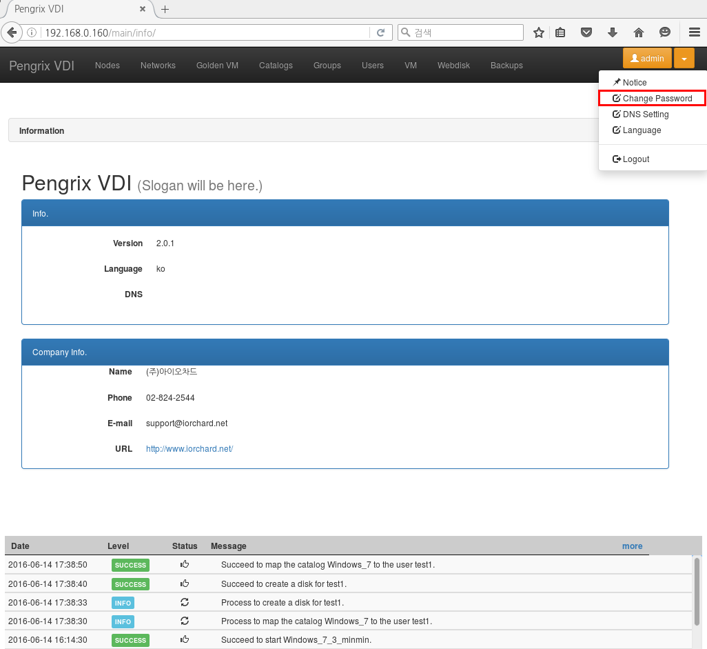The height and width of the screenshot is (649, 707).
Task: Click the Pengrix VDI brand link
Action: [41, 66]
